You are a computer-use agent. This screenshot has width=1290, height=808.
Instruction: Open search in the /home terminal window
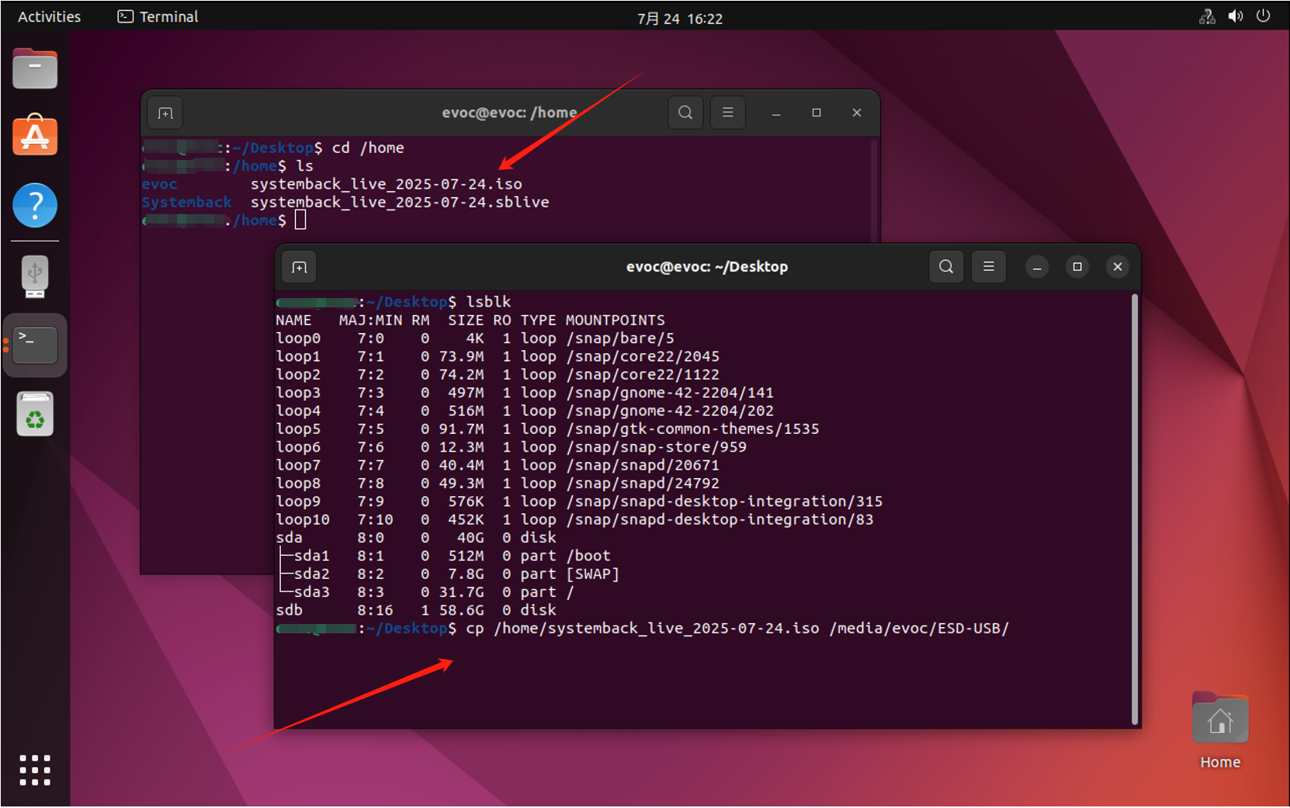685,113
